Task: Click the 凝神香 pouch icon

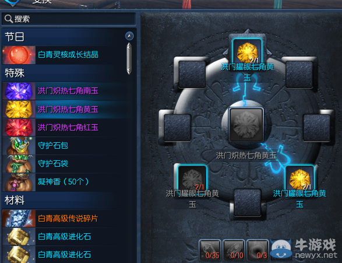Action: (x=19, y=183)
